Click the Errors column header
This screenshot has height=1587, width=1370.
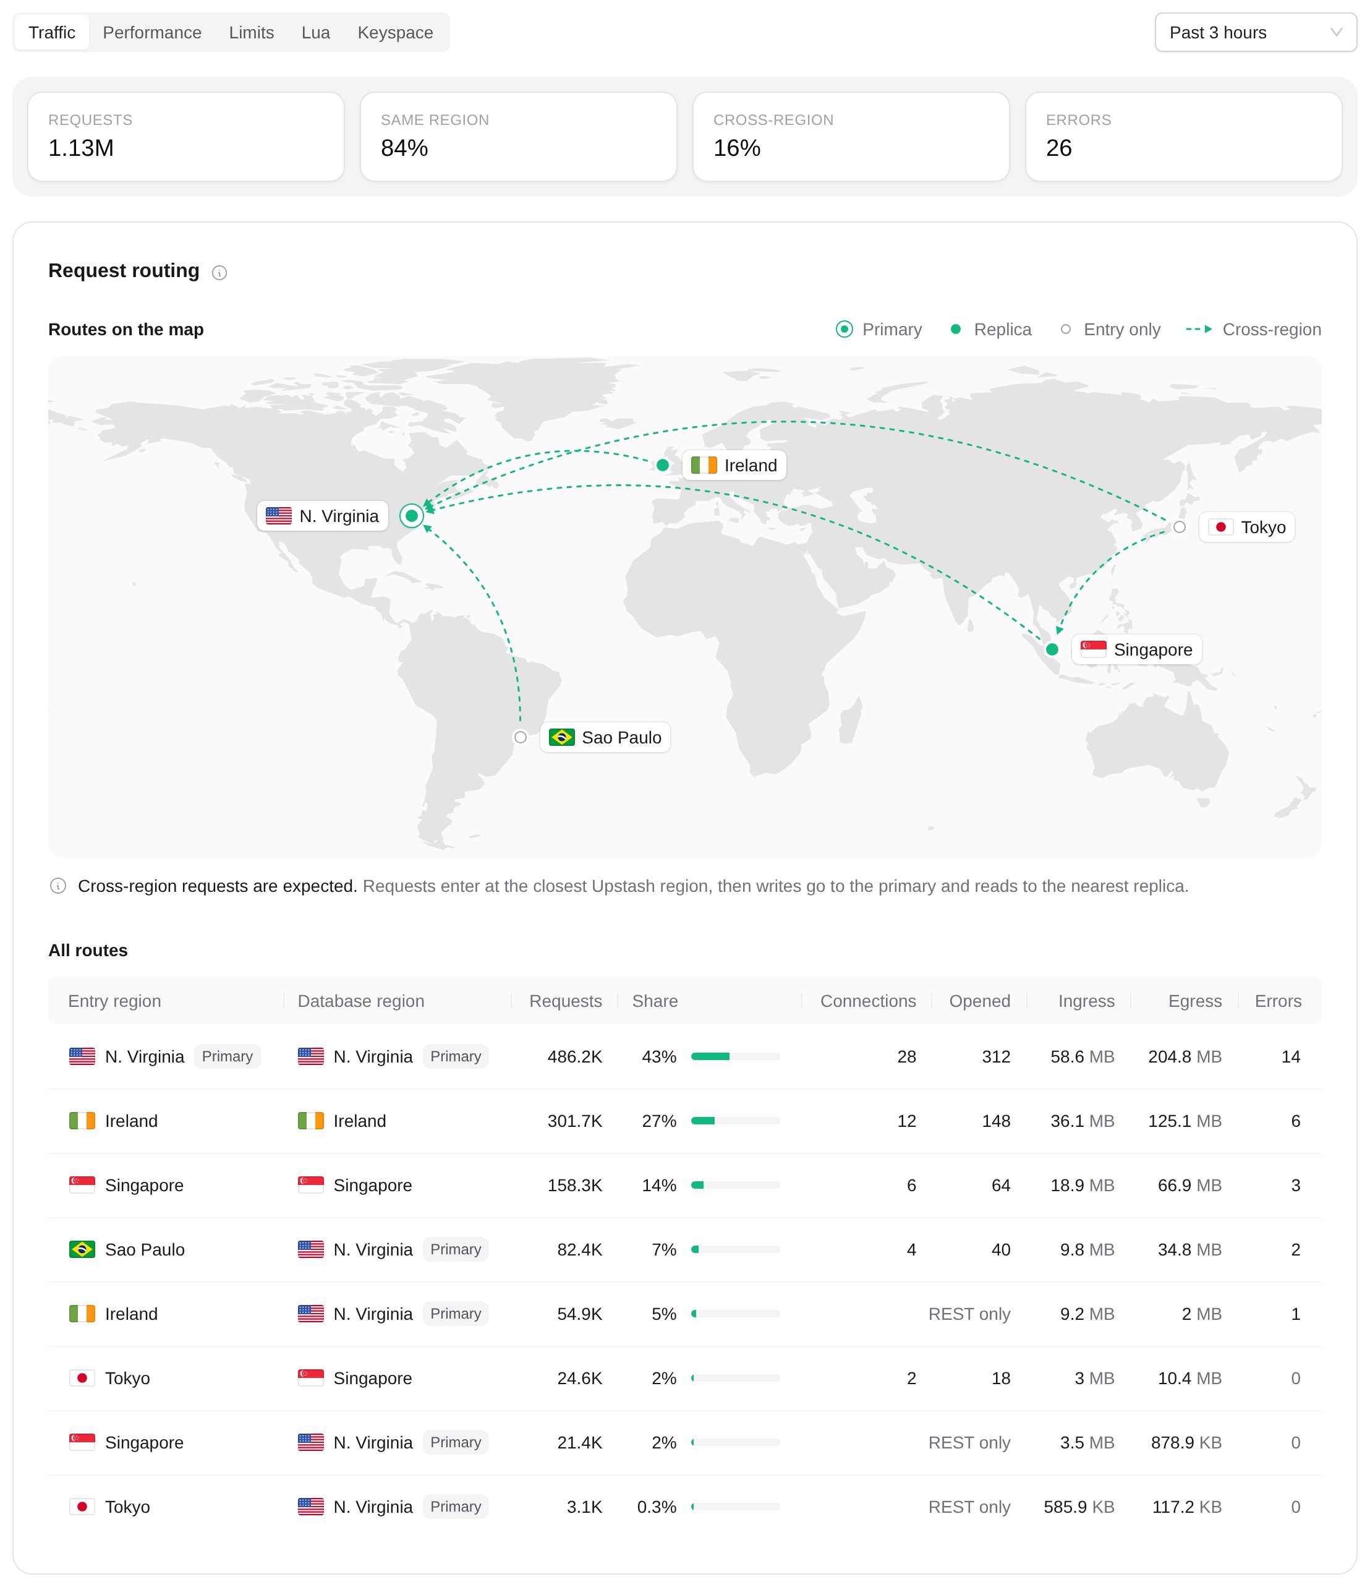[1277, 1000]
